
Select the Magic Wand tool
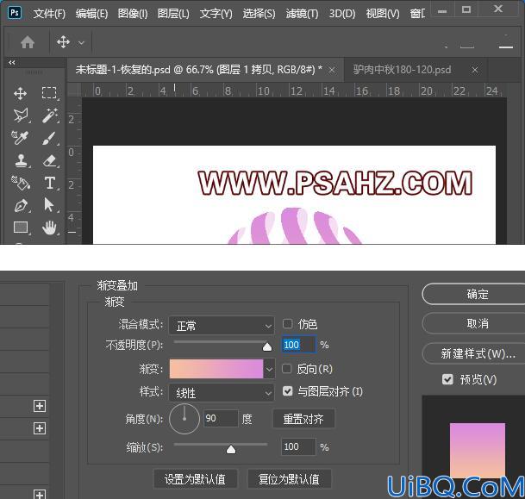pos(50,115)
